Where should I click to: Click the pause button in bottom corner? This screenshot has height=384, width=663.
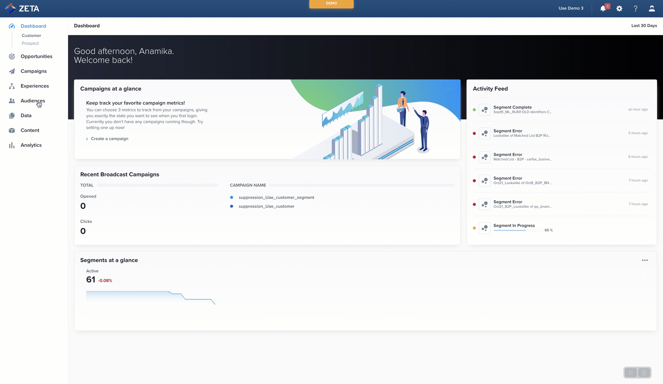tap(631, 373)
